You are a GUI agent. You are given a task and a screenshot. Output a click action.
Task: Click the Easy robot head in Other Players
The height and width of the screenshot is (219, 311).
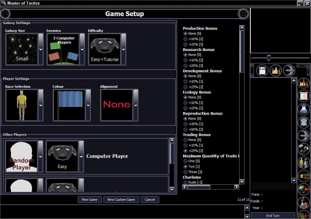coord(62,156)
